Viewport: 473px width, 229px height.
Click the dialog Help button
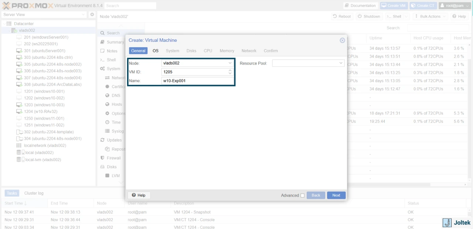[139, 195]
